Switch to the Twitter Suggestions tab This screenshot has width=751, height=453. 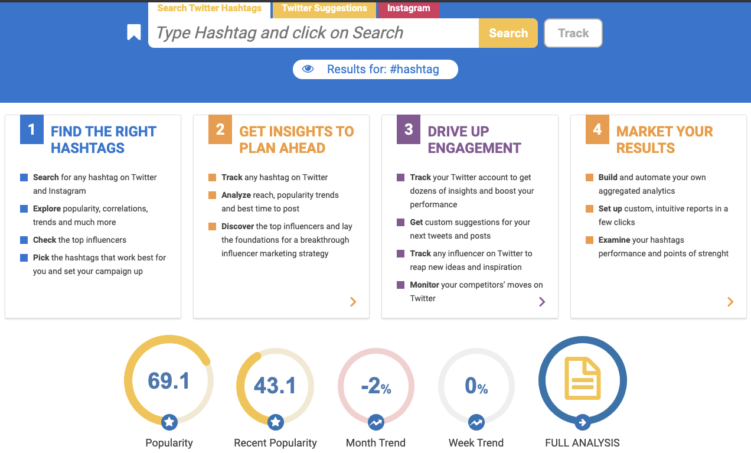click(x=325, y=9)
